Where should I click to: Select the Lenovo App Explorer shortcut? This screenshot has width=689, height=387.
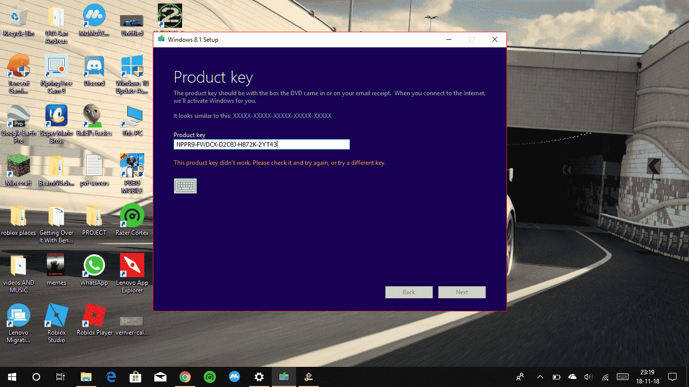click(x=132, y=273)
